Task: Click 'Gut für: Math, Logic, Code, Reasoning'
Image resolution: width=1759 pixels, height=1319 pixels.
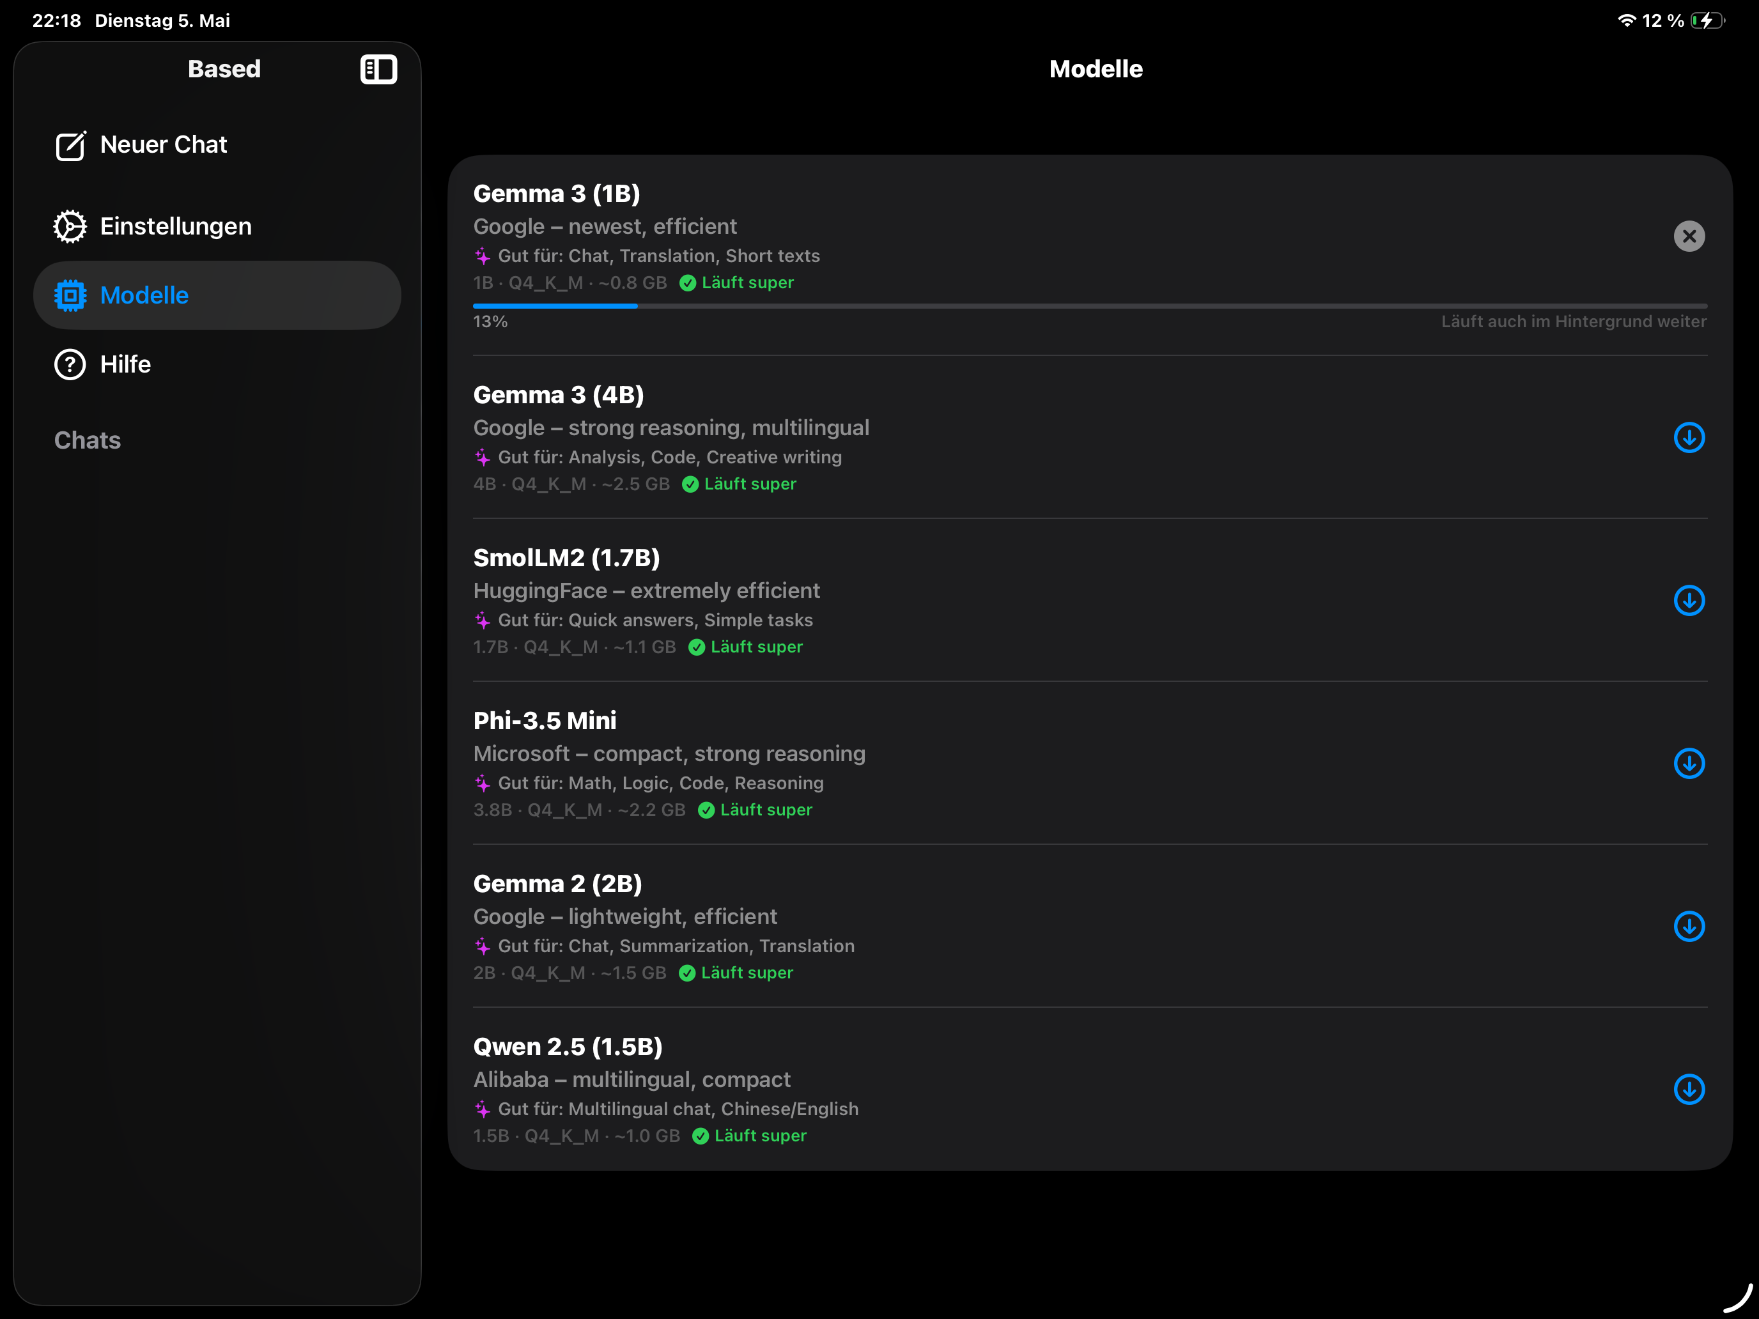Action: pyautogui.click(x=661, y=783)
